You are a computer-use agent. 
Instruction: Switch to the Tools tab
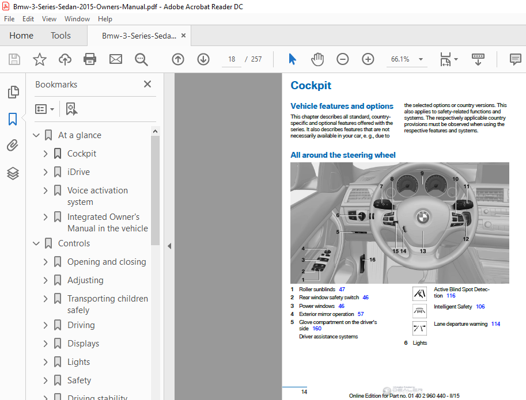(60, 36)
